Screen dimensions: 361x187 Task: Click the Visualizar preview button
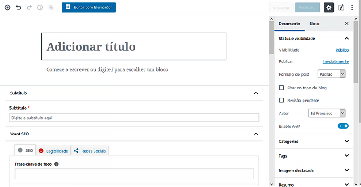click(281, 8)
